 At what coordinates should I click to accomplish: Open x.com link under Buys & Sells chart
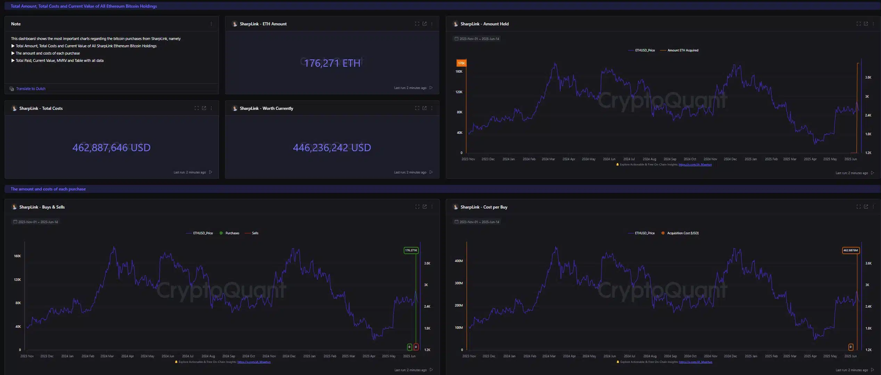coord(254,362)
